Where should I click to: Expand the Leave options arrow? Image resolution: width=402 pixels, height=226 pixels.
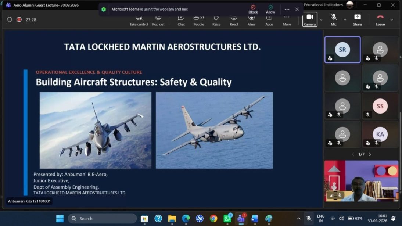[x=391, y=19]
